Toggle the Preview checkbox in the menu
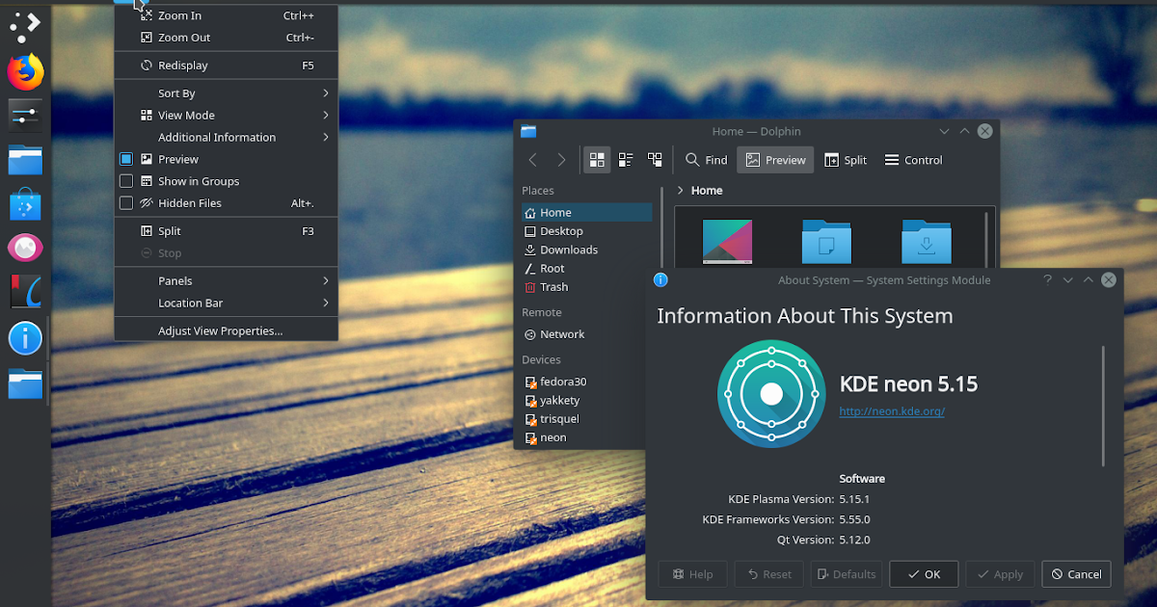The width and height of the screenshot is (1157, 607). click(126, 158)
